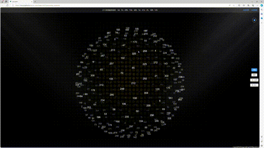264x148 pixels.
Task: Select number 143 in the sphere
Action: (x=165, y=64)
